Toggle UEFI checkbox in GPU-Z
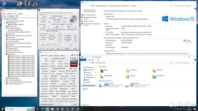This screenshot has height=111, width=198. pyautogui.click(x=74, y=69)
